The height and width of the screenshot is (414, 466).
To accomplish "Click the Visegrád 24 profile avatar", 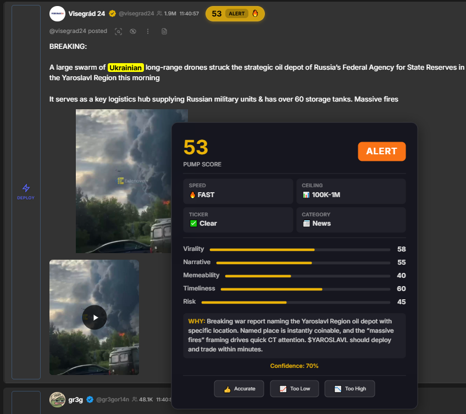I will [x=57, y=14].
